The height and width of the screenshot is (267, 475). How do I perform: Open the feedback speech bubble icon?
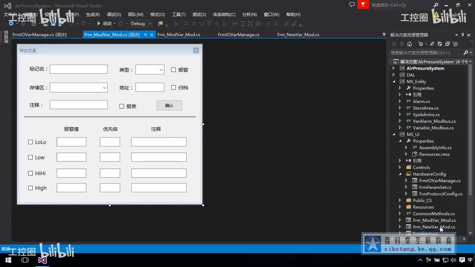point(352,5)
